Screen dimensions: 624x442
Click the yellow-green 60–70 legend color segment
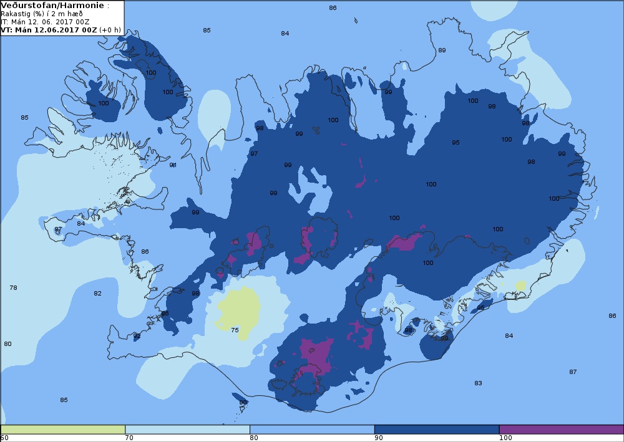pos(63,430)
